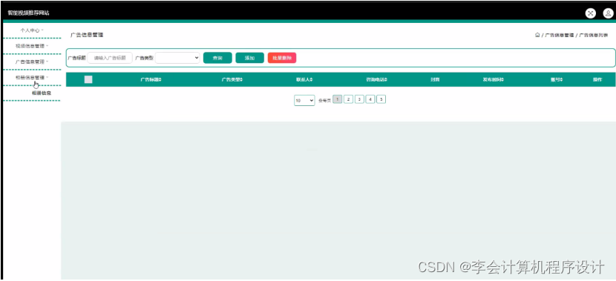This screenshot has height=281, width=616.
Task: Click the home icon in breadcrumb
Action: (x=537, y=35)
